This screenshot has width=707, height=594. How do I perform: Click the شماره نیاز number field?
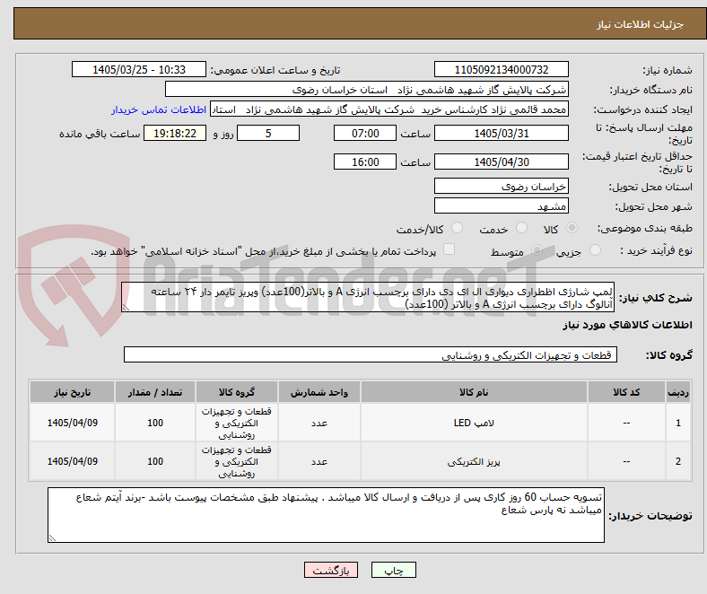(501, 69)
